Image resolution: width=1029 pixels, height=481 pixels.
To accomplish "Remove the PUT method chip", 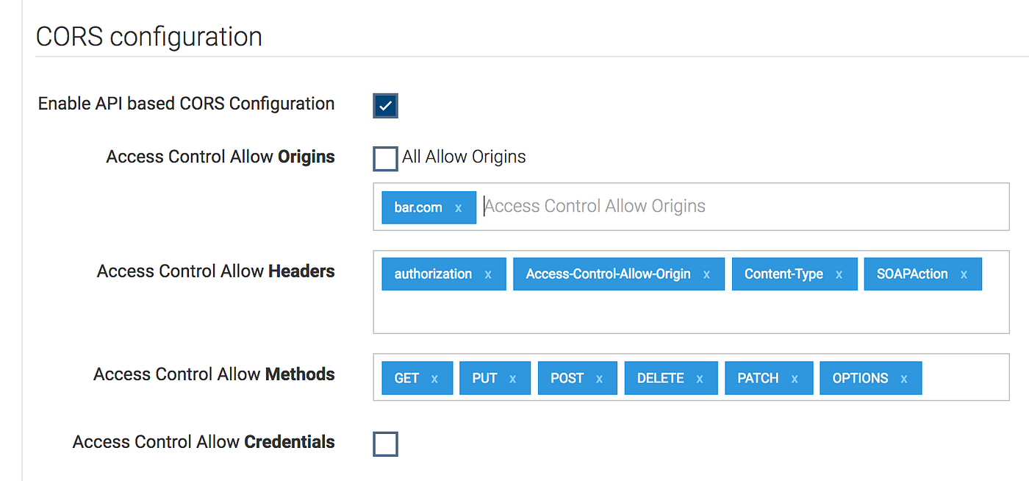I will click(512, 377).
